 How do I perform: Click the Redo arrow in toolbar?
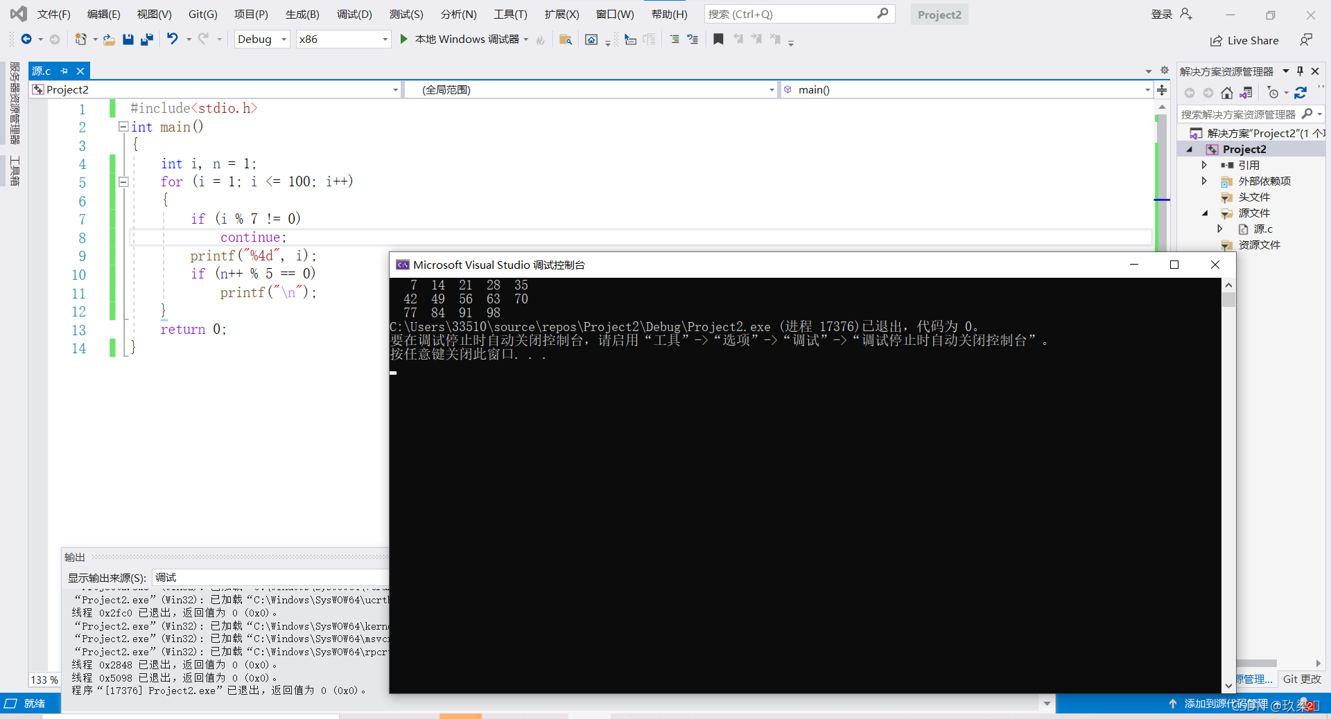[203, 39]
